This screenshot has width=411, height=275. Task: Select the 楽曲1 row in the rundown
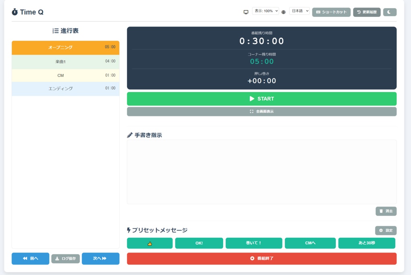pos(65,61)
